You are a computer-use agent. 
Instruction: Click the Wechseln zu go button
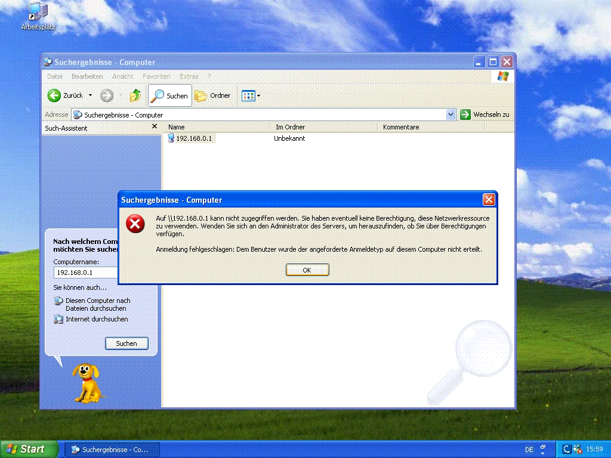[485, 114]
